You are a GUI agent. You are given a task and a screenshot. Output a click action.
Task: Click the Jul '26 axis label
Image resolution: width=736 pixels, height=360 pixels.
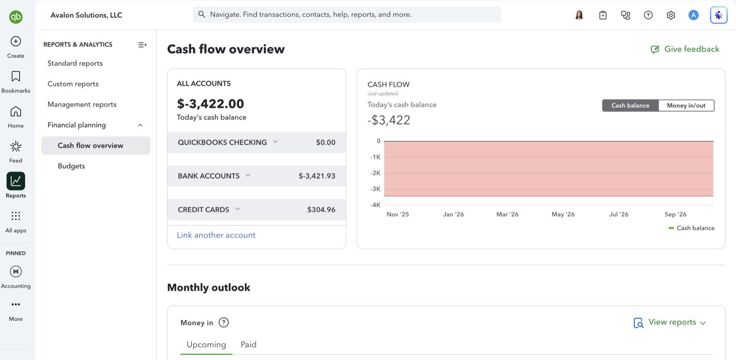[619, 215]
